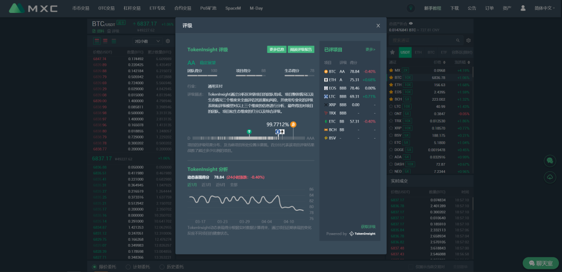Image resolution: width=562 pixels, height=272 pixels.
Task: Open 订单 in header
Action: [x=489, y=8]
